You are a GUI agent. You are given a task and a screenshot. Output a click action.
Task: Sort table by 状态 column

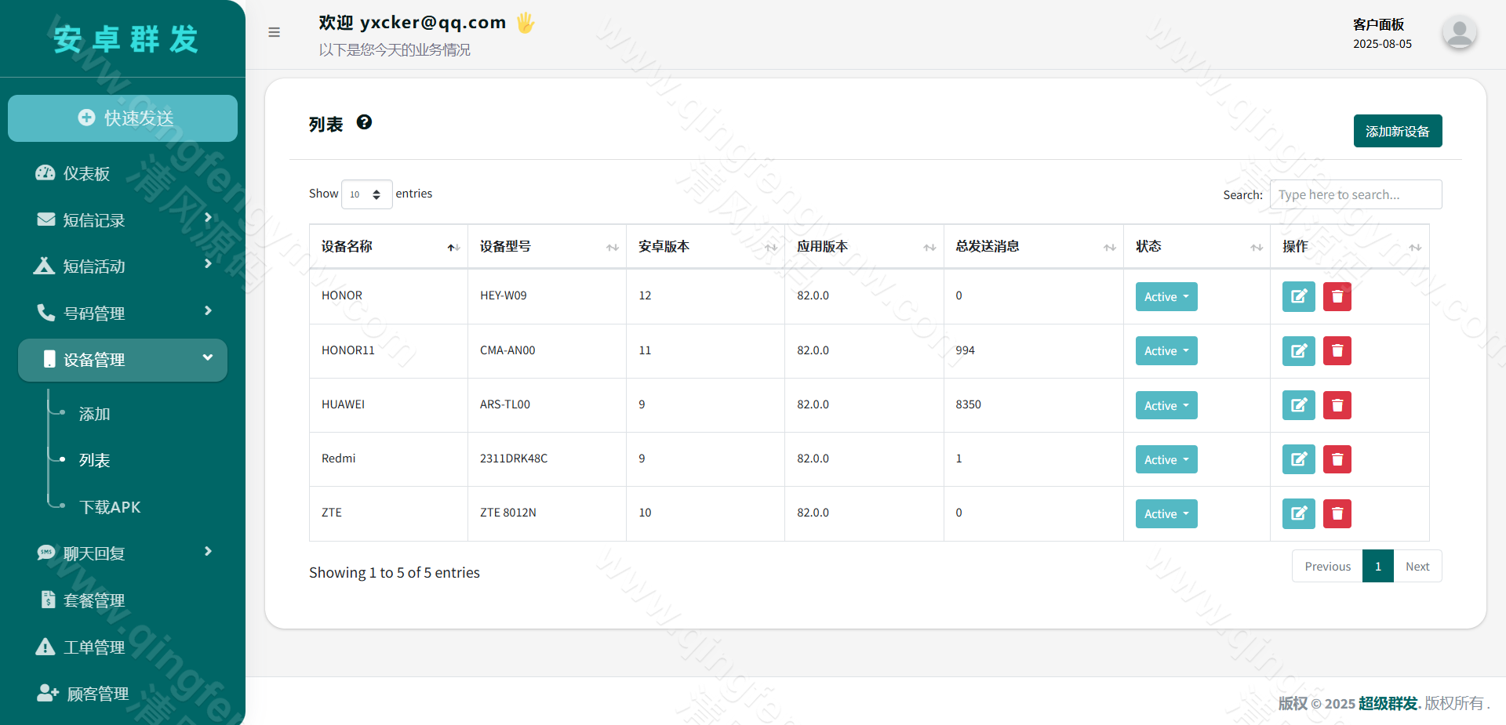coord(1196,246)
